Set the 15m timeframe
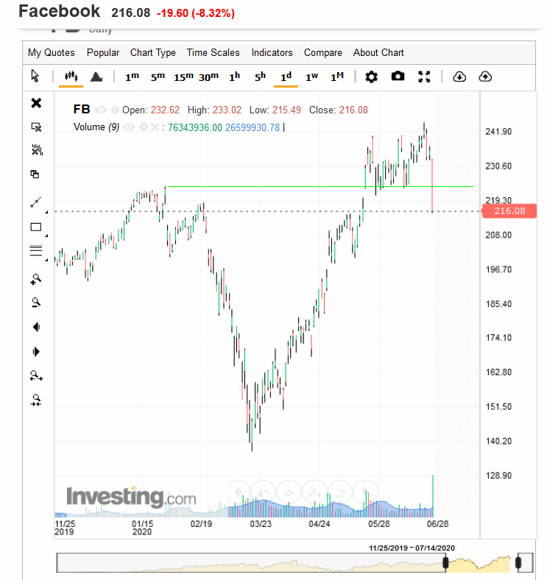Screen dimensions: 547x580 [183, 77]
